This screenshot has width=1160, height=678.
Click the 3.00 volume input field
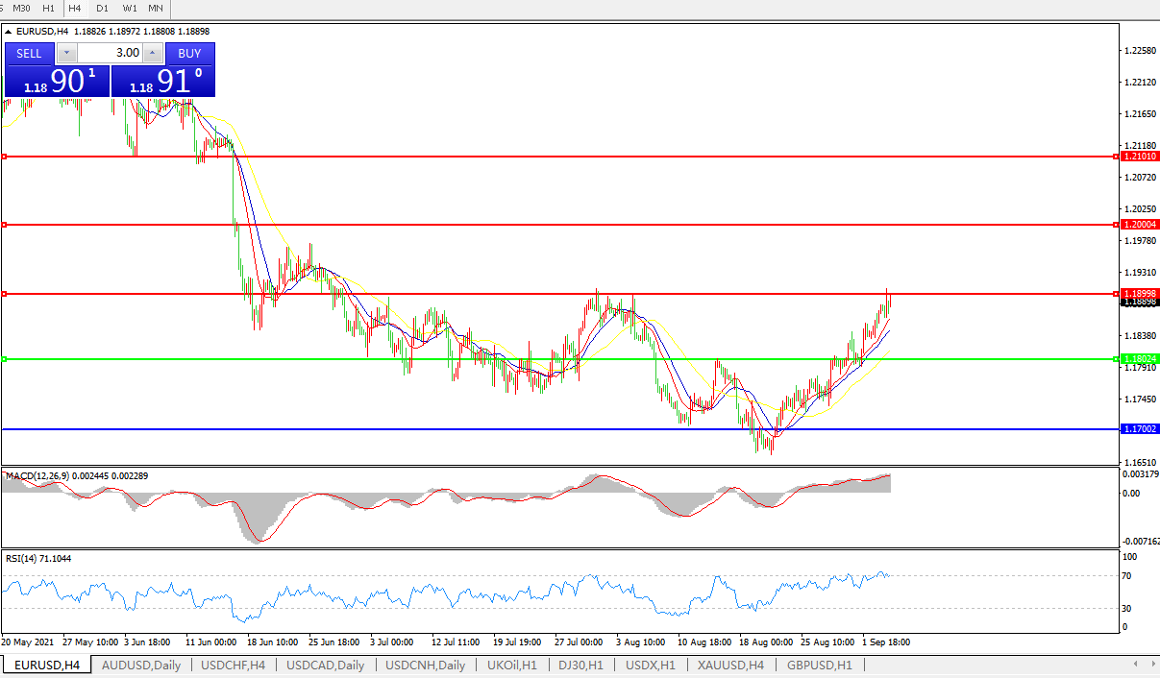tap(110, 53)
